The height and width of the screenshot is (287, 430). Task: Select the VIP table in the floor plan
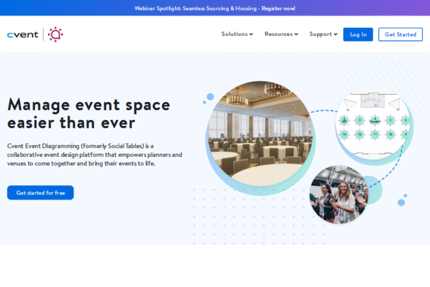[x=344, y=121]
